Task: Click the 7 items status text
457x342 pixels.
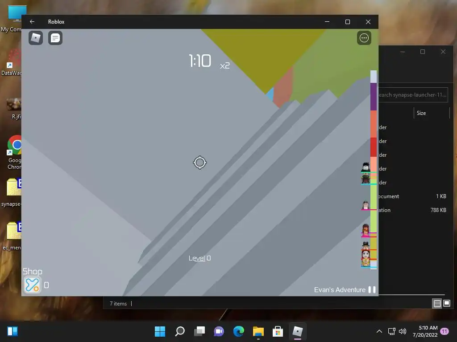Action: point(118,304)
